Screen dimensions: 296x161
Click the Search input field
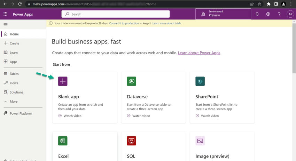116,14
